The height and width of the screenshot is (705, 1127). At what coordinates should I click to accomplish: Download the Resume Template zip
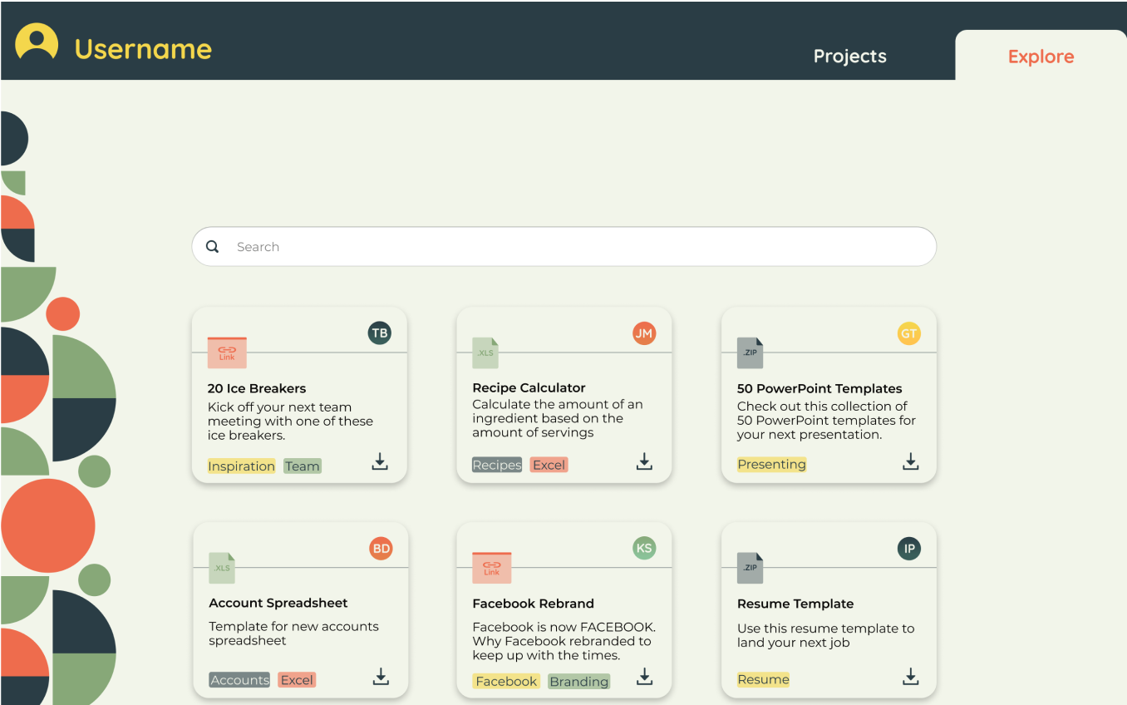click(911, 677)
